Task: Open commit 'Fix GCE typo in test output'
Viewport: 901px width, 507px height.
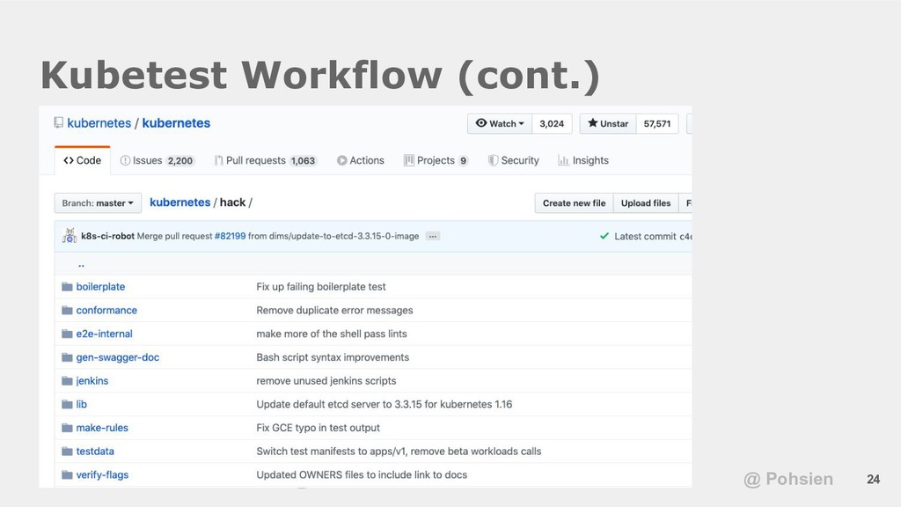Action: click(x=318, y=428)
